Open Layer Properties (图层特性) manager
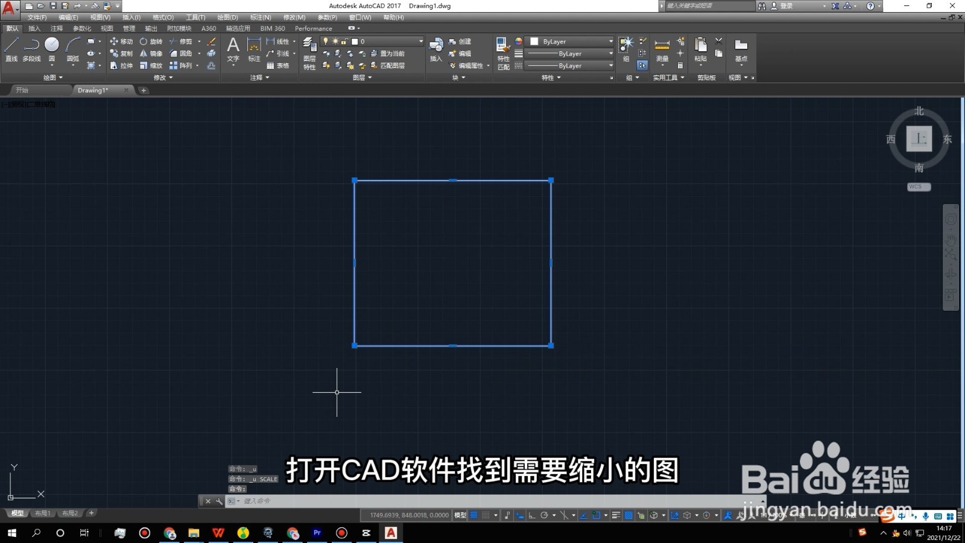965x543 pixels. [x=309, y=53]
